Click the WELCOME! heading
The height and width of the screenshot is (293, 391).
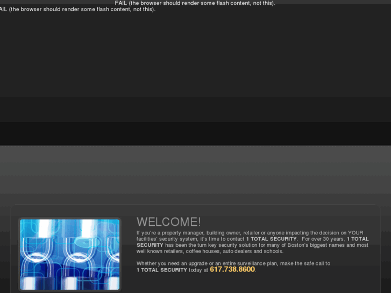(x=168, y=222)
